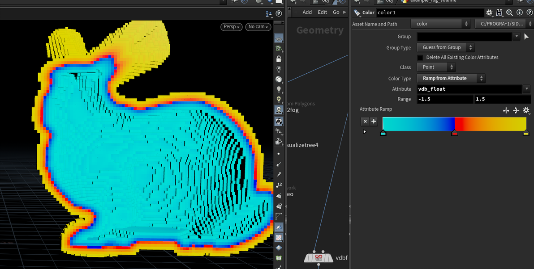
Task: Click the reference plane icon in viewport toolbar
Action: coord(279,39)
